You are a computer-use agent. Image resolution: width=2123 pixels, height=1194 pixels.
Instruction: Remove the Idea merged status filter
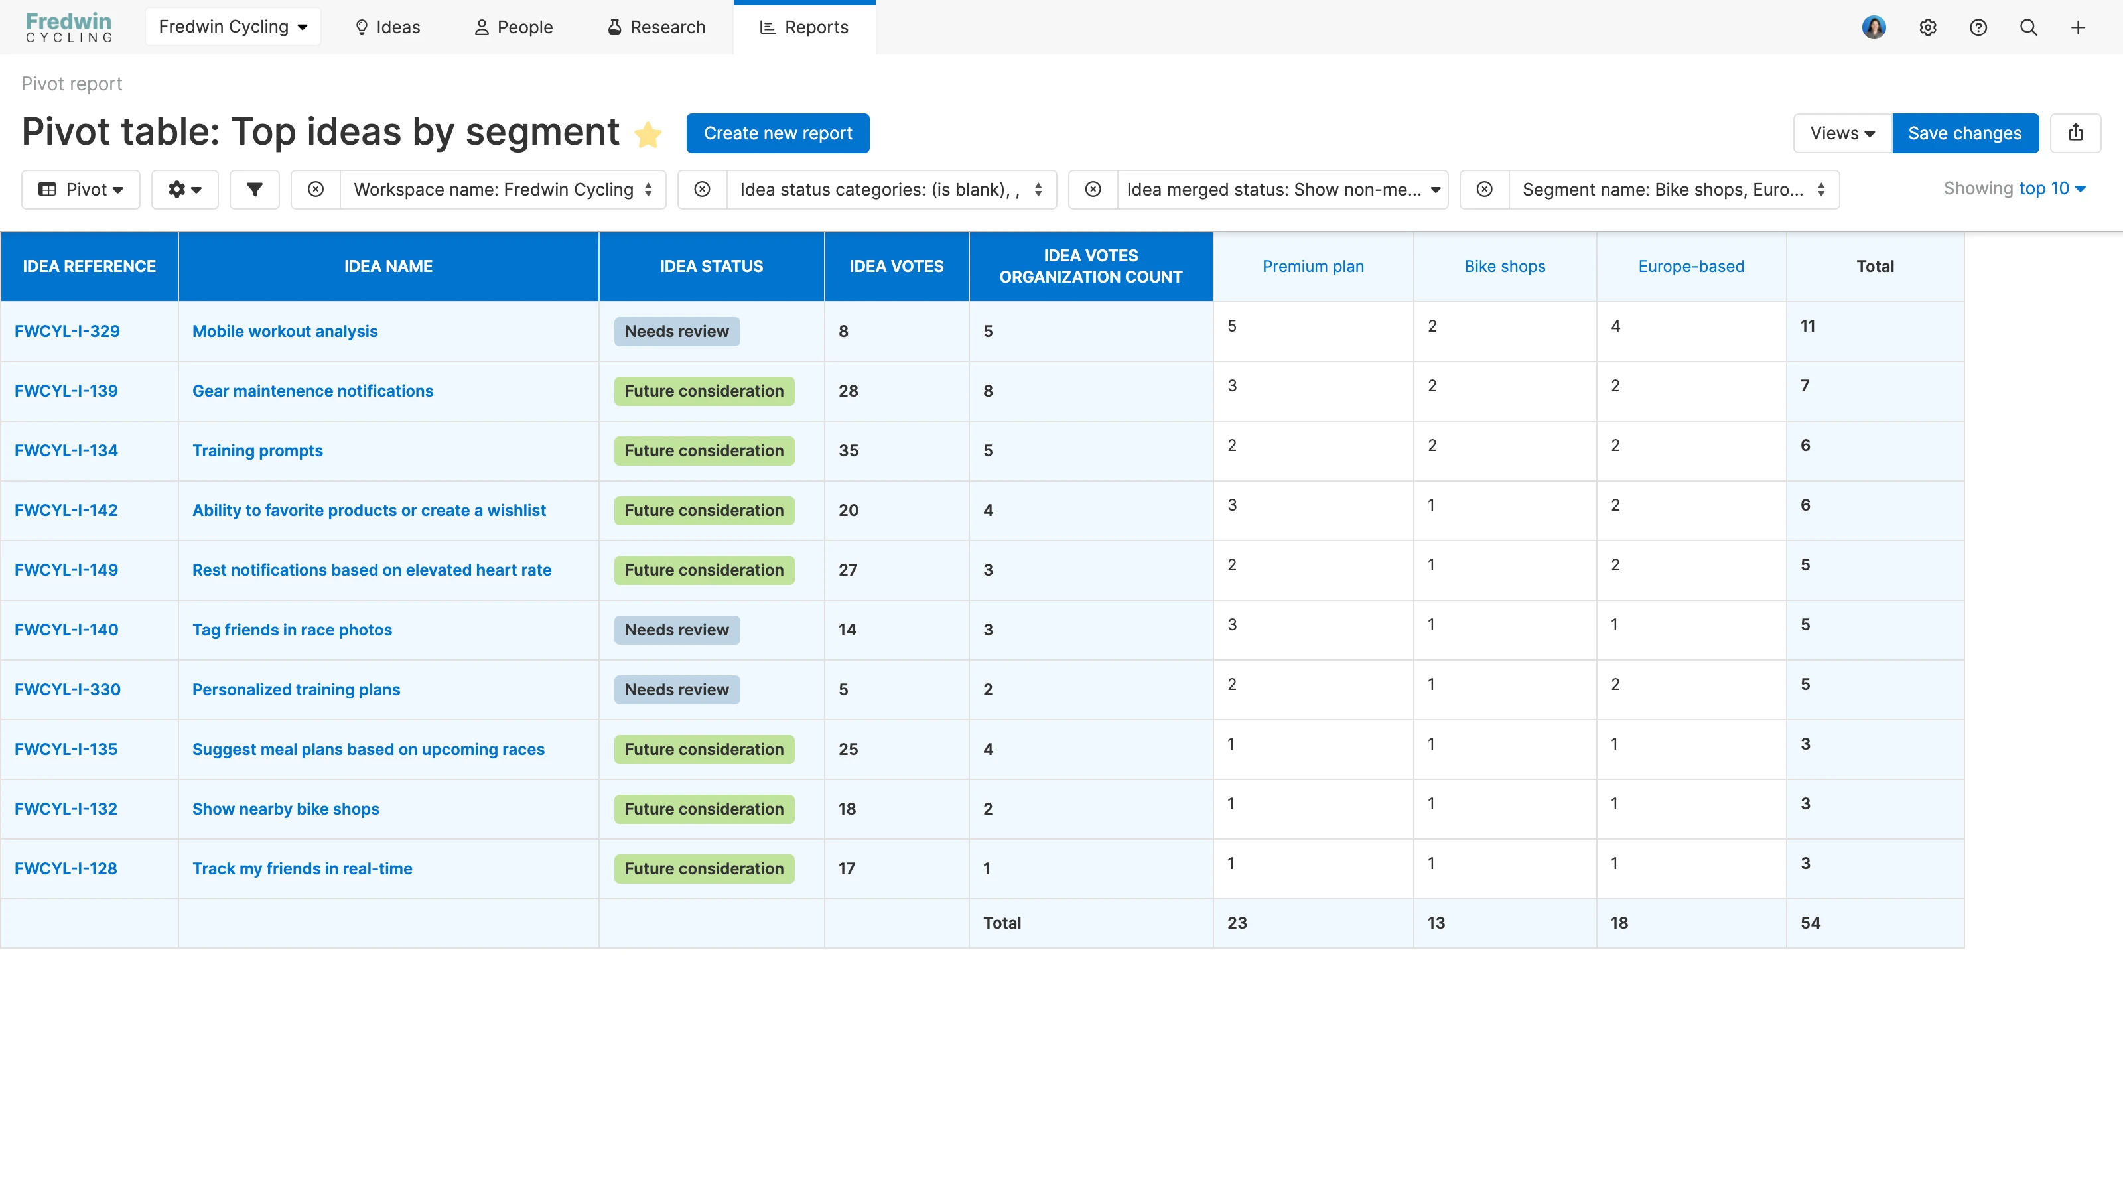tap(1093, 190)
